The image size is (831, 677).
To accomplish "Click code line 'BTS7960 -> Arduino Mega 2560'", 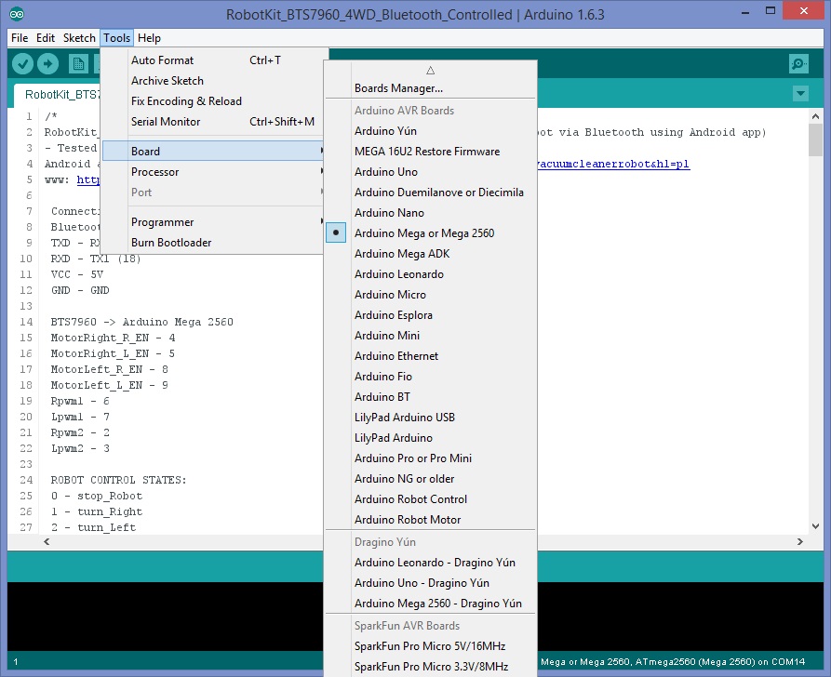I will click(x=141, y=322).
